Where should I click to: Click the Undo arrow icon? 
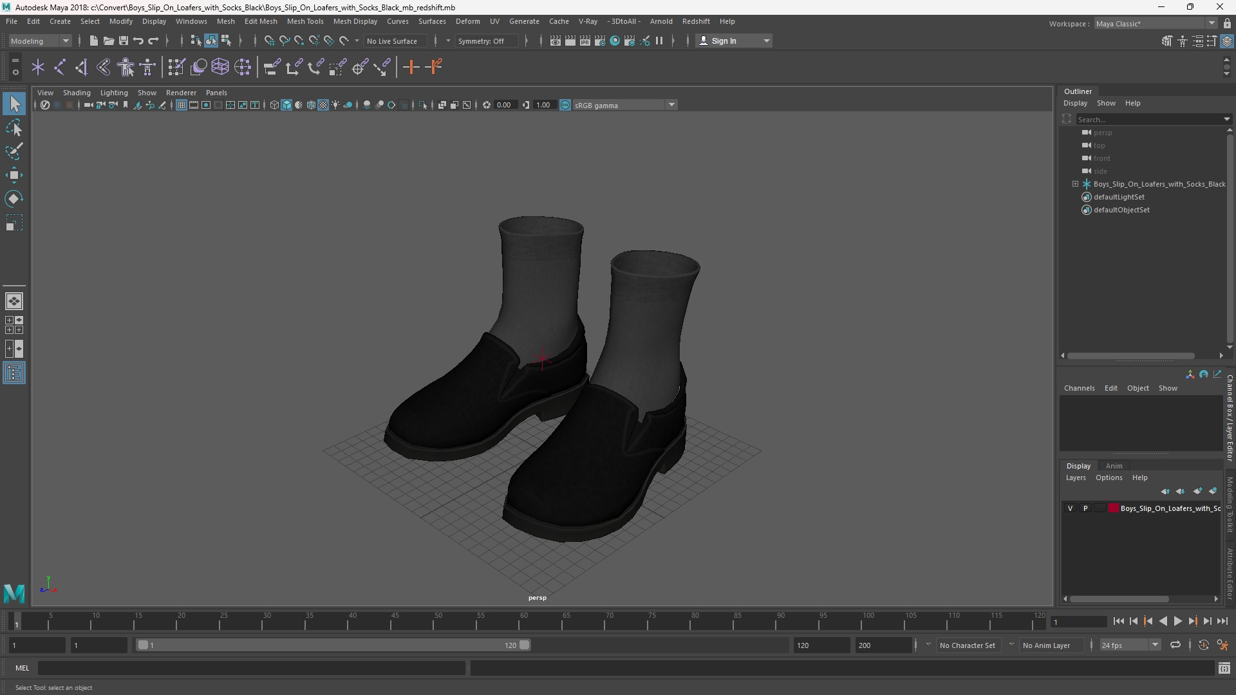tap(138, 41)
